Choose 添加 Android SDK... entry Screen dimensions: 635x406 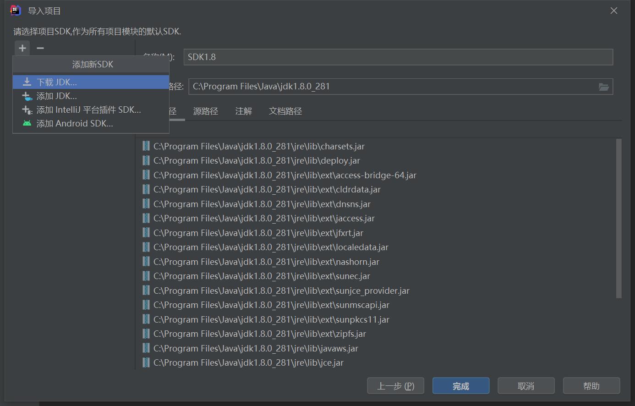(91, 123)
